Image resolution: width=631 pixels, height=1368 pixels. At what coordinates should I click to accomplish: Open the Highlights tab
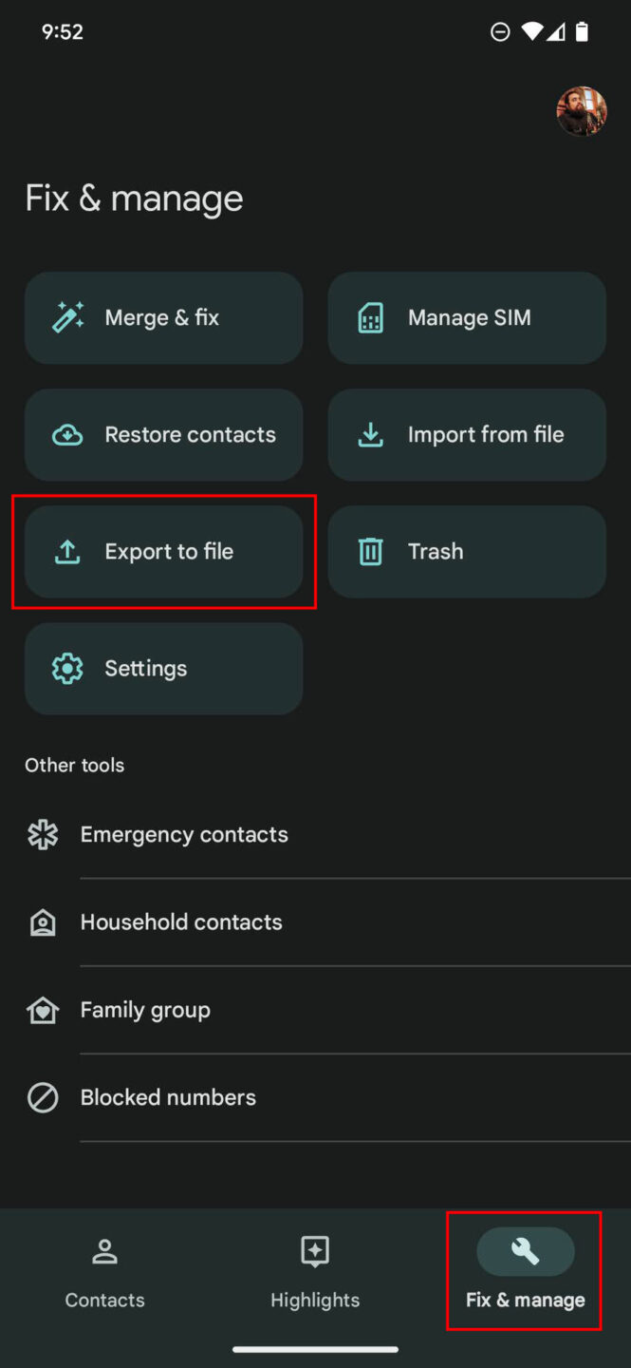point(314,1273)
